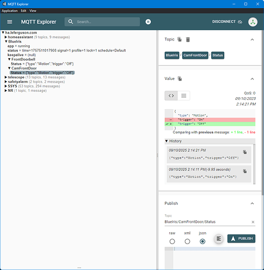Open connection avatar icon at top right
Screen dimensions: 264x270
tap(253, 22)
